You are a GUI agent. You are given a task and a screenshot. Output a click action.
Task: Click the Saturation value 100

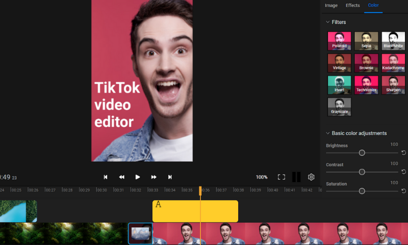394,183
